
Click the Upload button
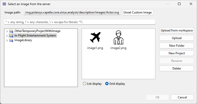click(177, 38)
